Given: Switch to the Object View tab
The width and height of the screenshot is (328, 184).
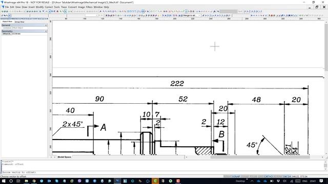Looking at the screenshot, I should pos(7,21).
